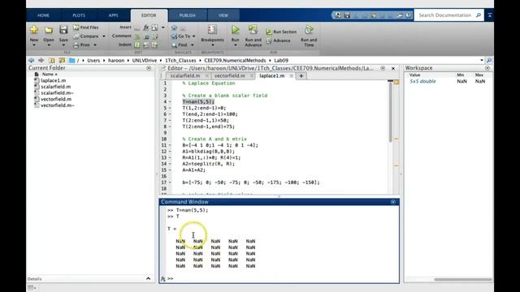
Task: Open Command Window actions button
Action: (393, 202)
